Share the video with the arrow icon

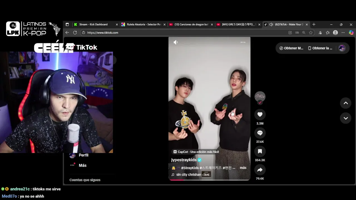click(260, 170)
